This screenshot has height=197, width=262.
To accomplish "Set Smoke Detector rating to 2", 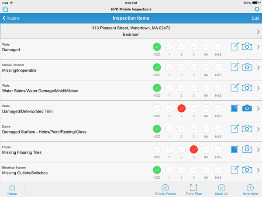I will click(182, 67).
